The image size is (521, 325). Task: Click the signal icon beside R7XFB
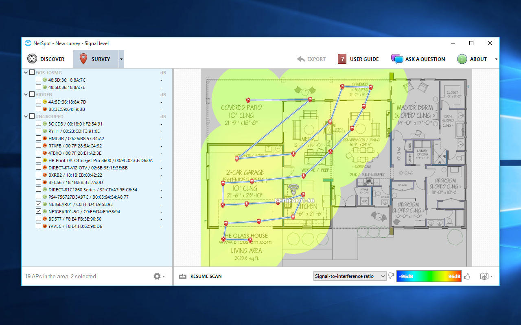coord(45,146)
